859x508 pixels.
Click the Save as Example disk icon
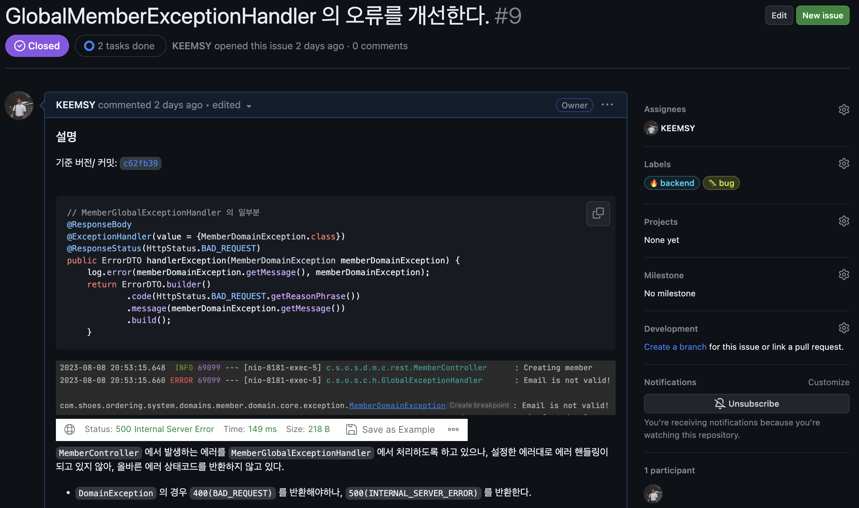pos(351,429)
